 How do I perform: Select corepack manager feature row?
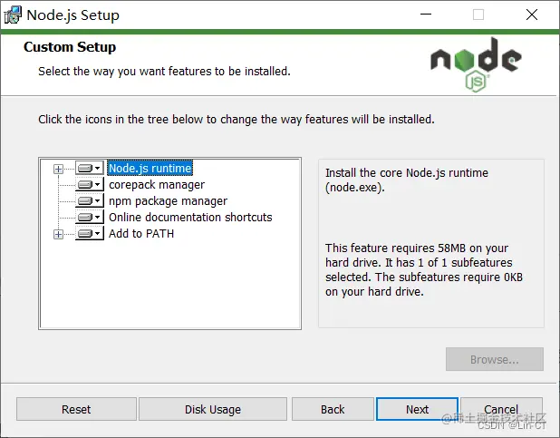pos(157,184)
